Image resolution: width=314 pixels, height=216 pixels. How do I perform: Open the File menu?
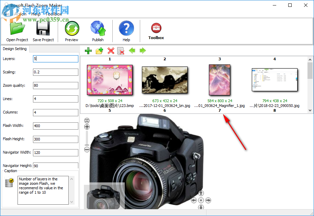(x=5, y=14)
